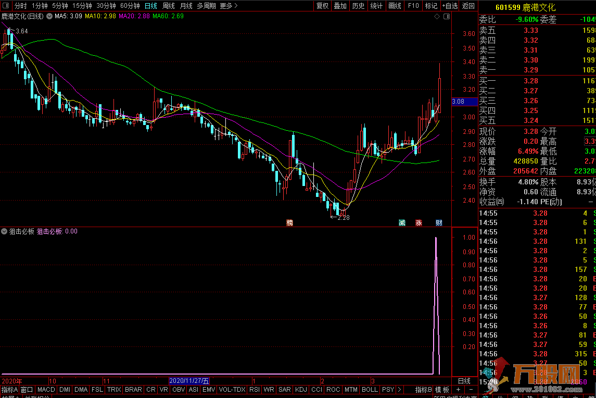Switch indicator to CCI
This screenshot has height=398, width=596.
tap(316, 390)
